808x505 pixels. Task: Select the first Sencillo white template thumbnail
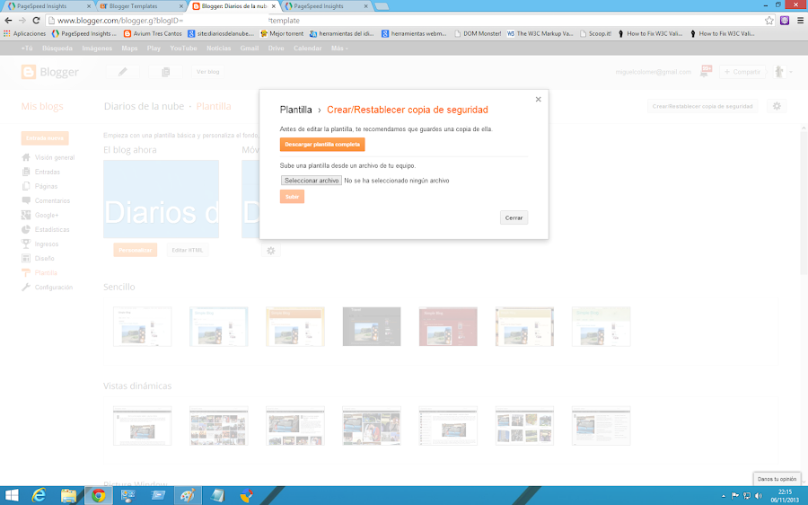click(x=142, y=326)
